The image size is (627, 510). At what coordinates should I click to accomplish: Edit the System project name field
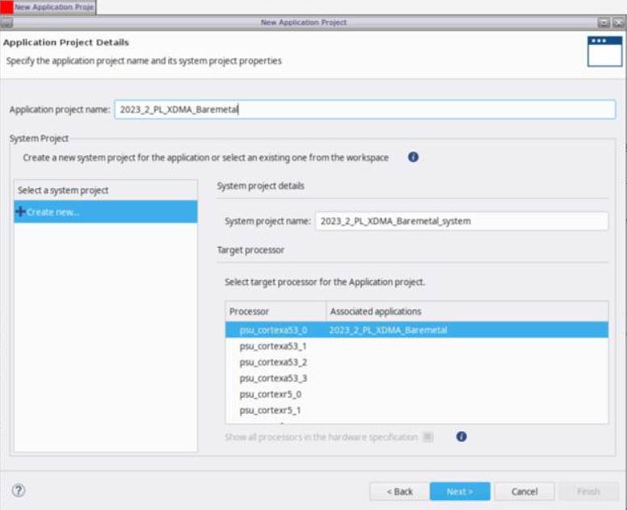(461, 221)
